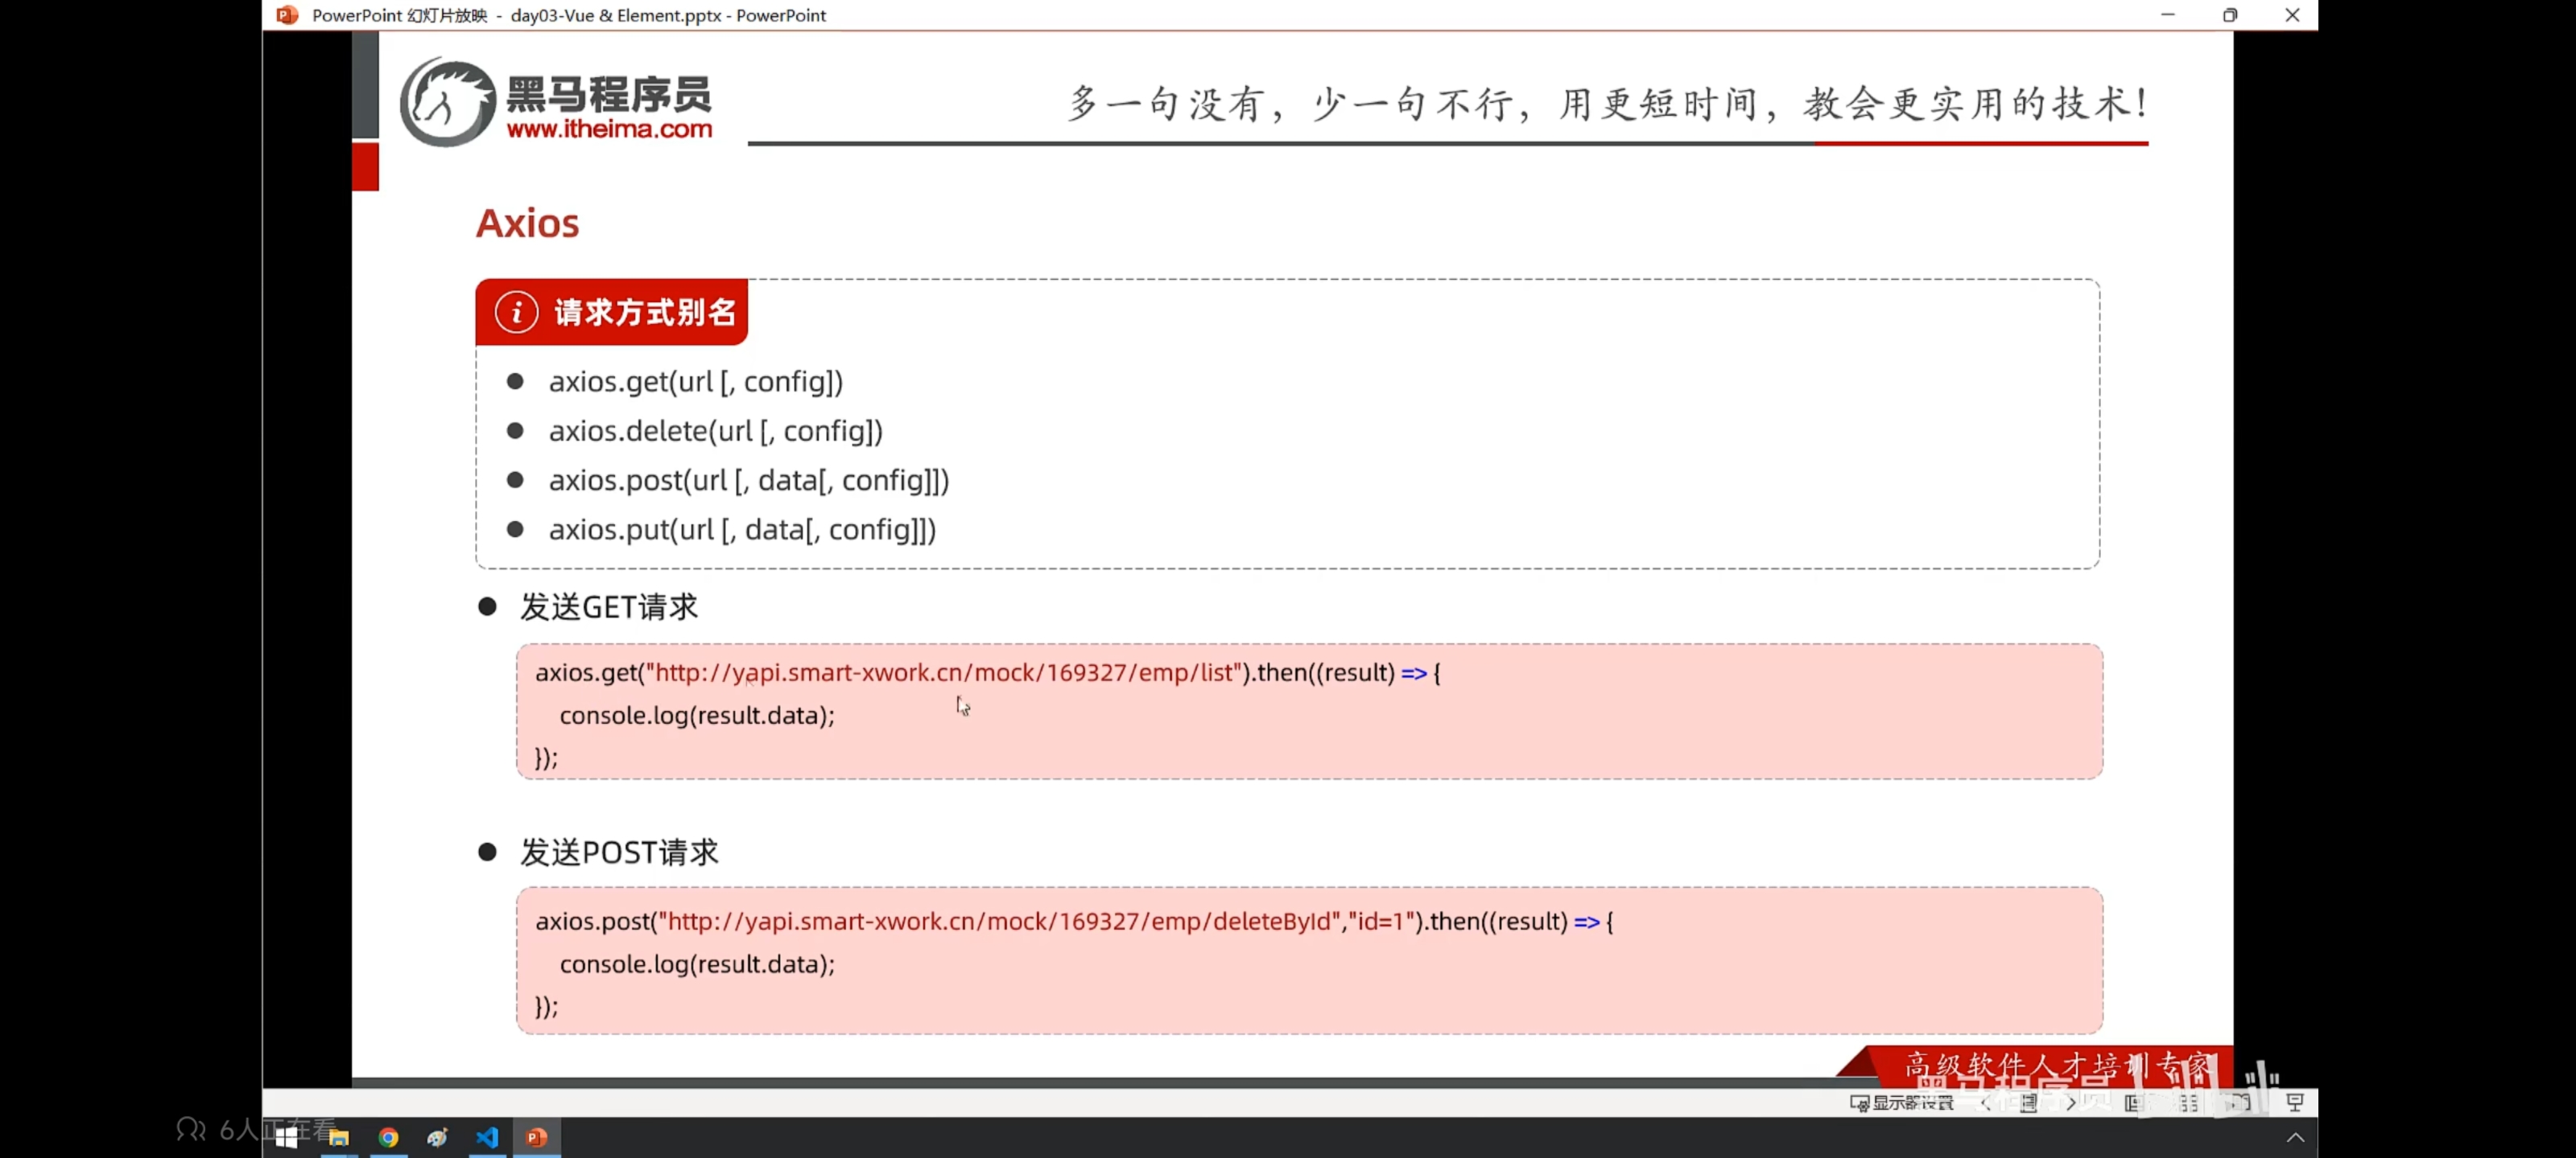Expand the system tray hidden icons arrow
The height and width of the screenshot is (1158, 2576).
coord(2295,1137)
